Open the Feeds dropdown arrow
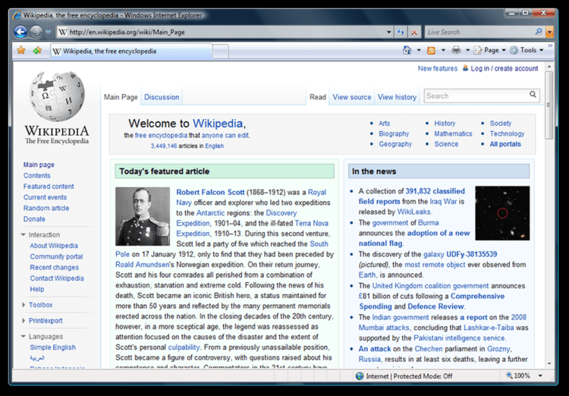The height and width of the screenshot is (396, 569). coord(443,50)
